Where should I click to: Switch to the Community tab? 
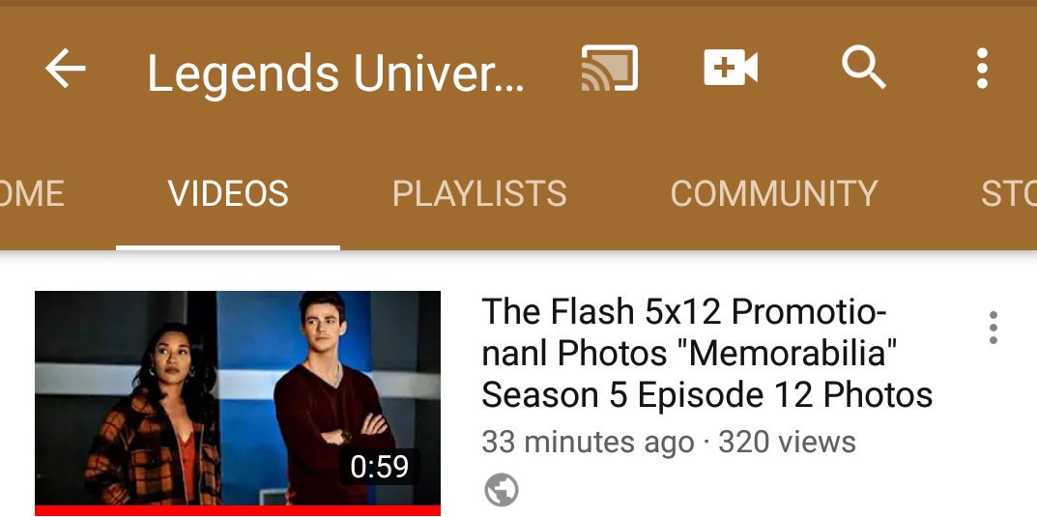(x=774, y=194)
